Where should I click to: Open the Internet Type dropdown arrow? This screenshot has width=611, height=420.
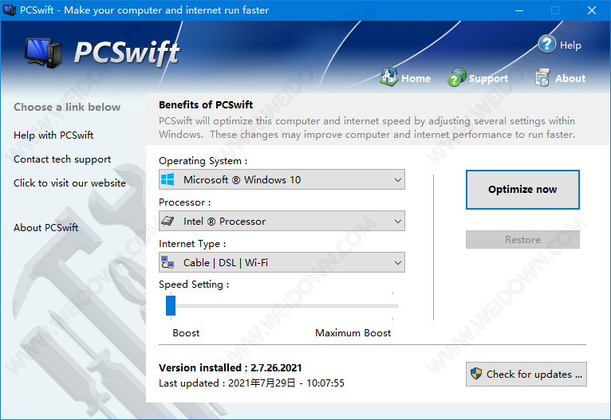point(397,263)
